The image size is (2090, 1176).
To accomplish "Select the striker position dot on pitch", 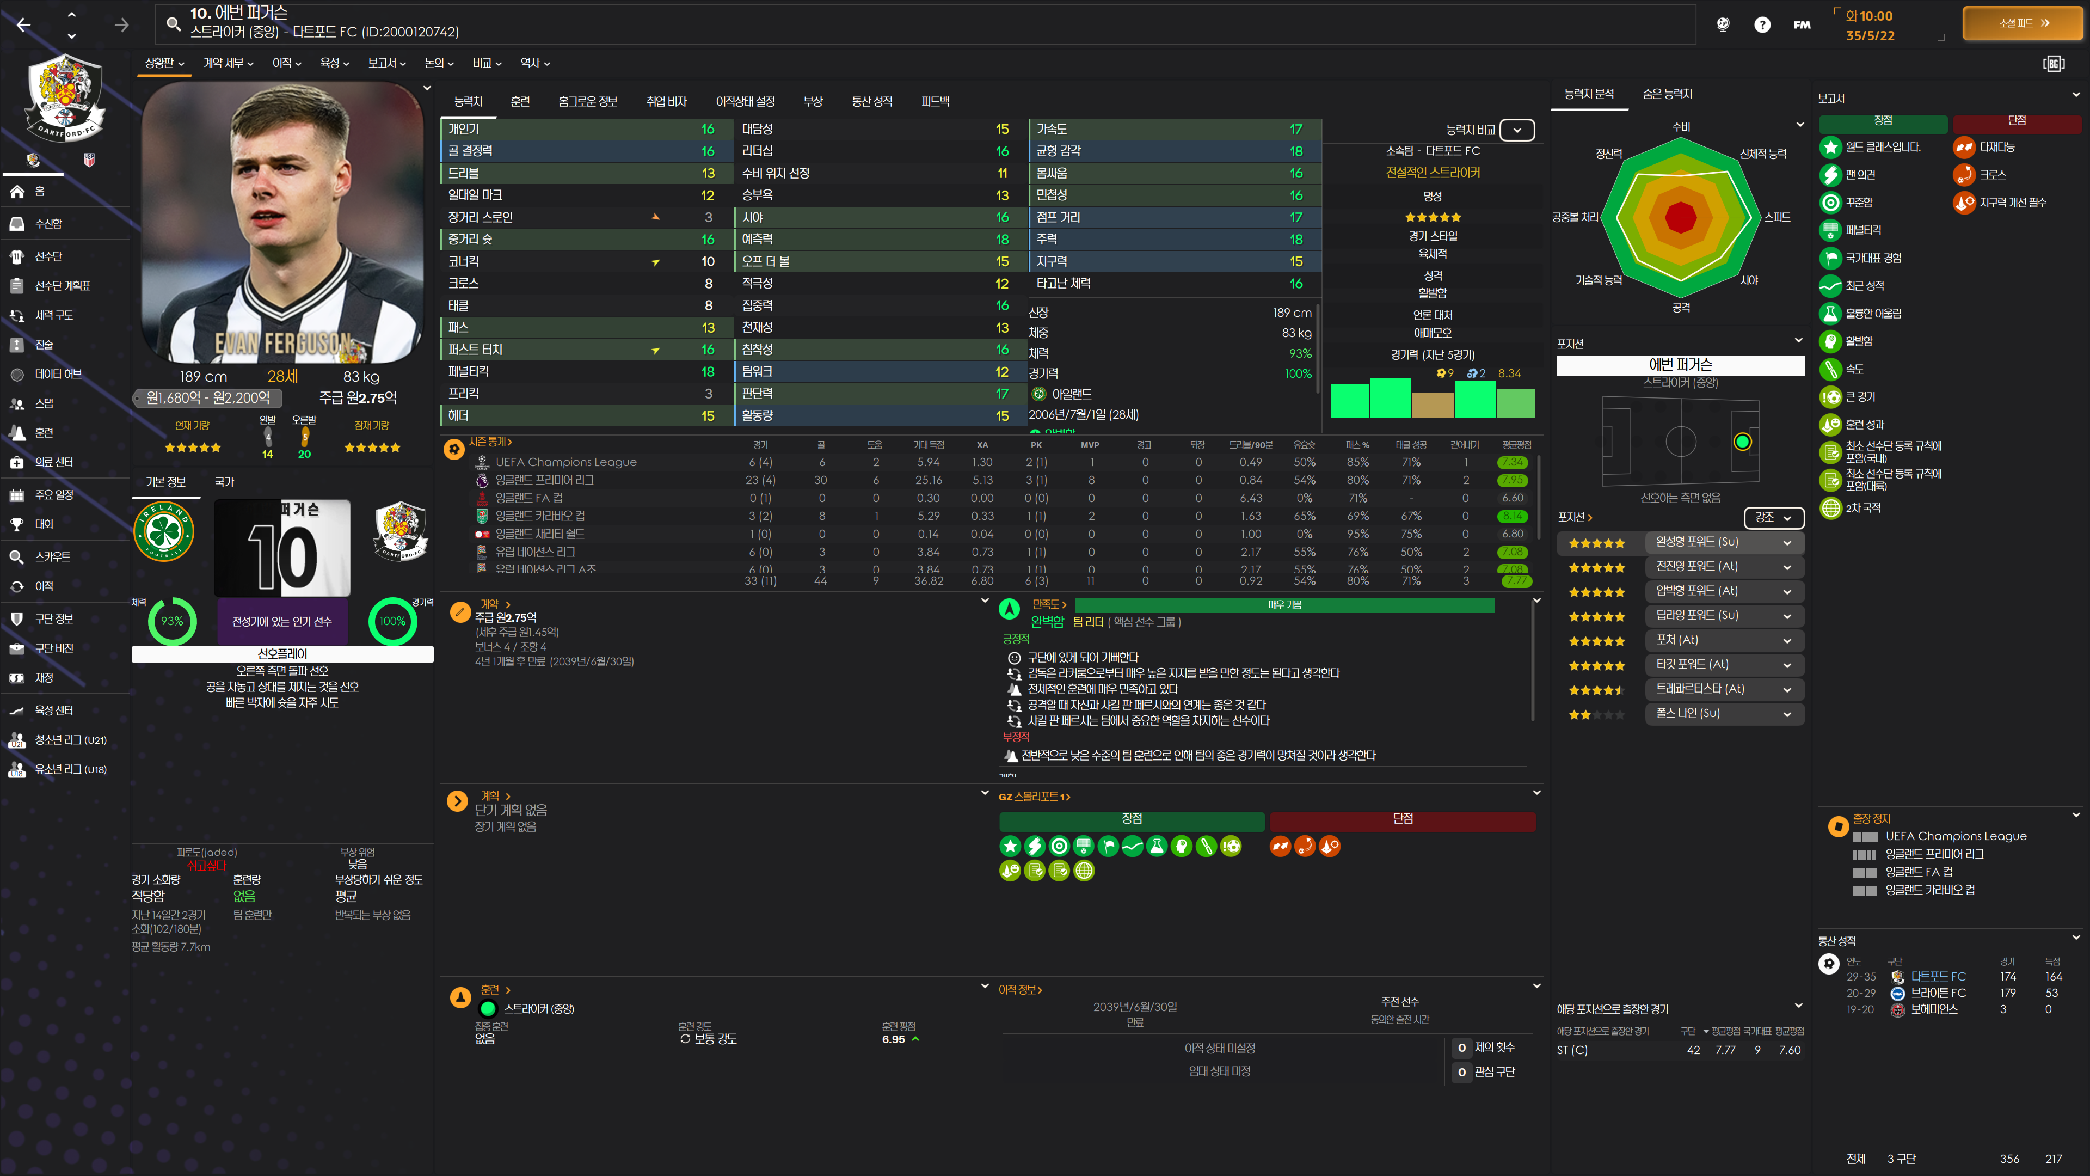I will click(x=1742, y=442).
